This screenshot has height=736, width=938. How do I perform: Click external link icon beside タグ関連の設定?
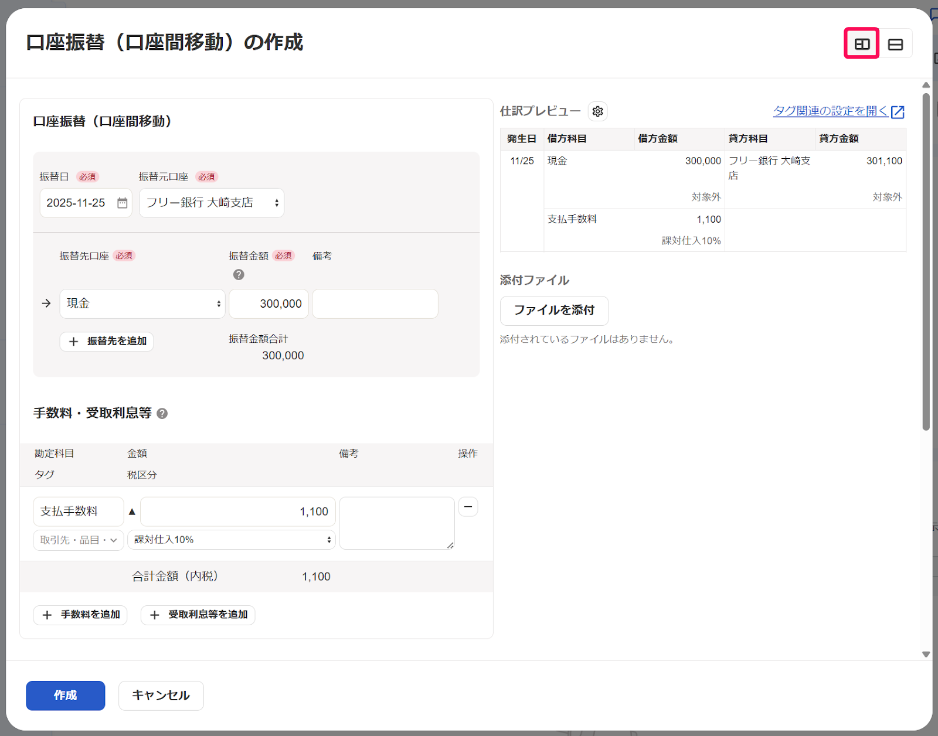click(x=898, y=111)
